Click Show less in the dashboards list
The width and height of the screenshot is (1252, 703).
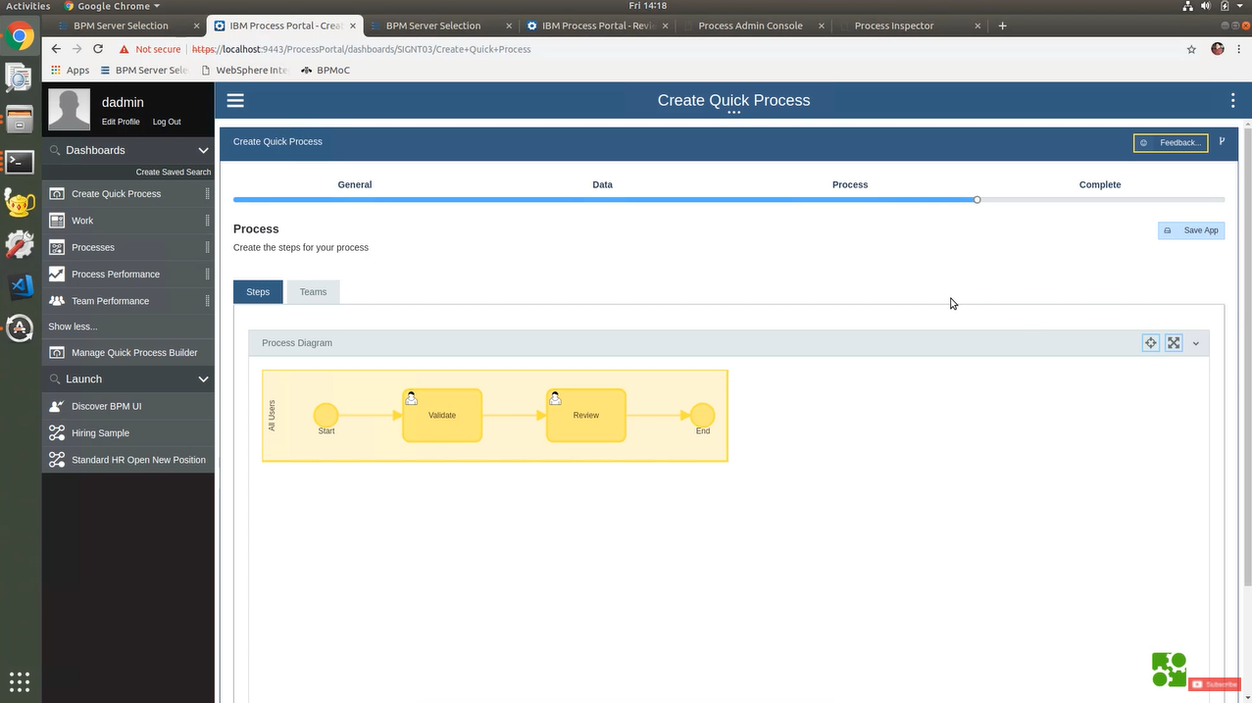pos(73,326)
